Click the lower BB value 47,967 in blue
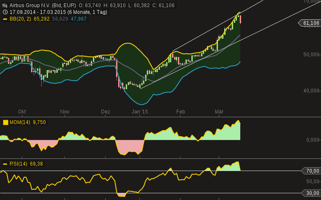 (x=79, y=19)
